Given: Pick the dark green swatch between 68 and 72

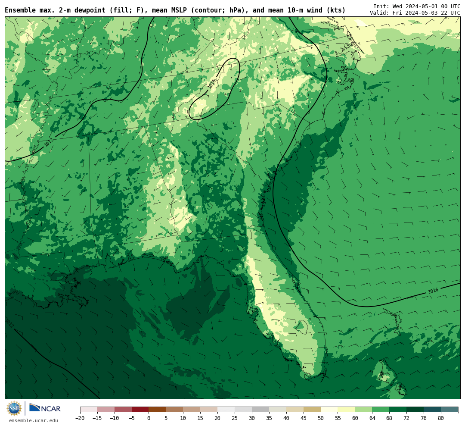Looking at the screenshot, I should (398, 410).
